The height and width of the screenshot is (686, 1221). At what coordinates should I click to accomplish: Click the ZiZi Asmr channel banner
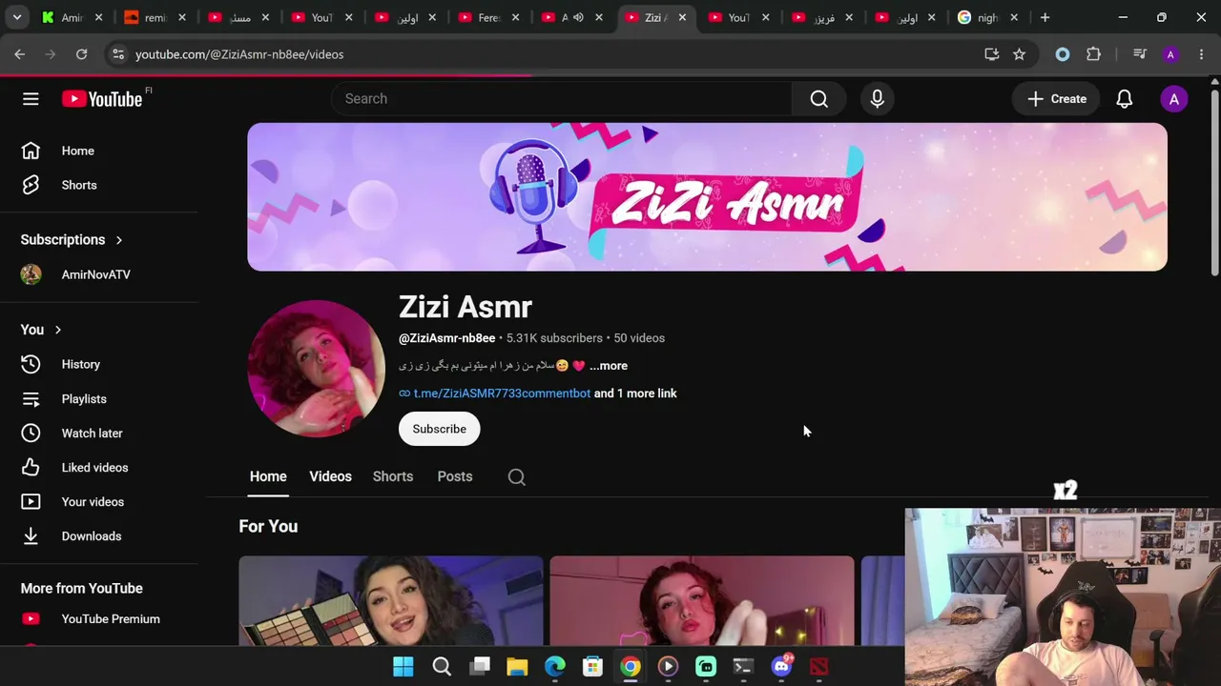point(707,197)
